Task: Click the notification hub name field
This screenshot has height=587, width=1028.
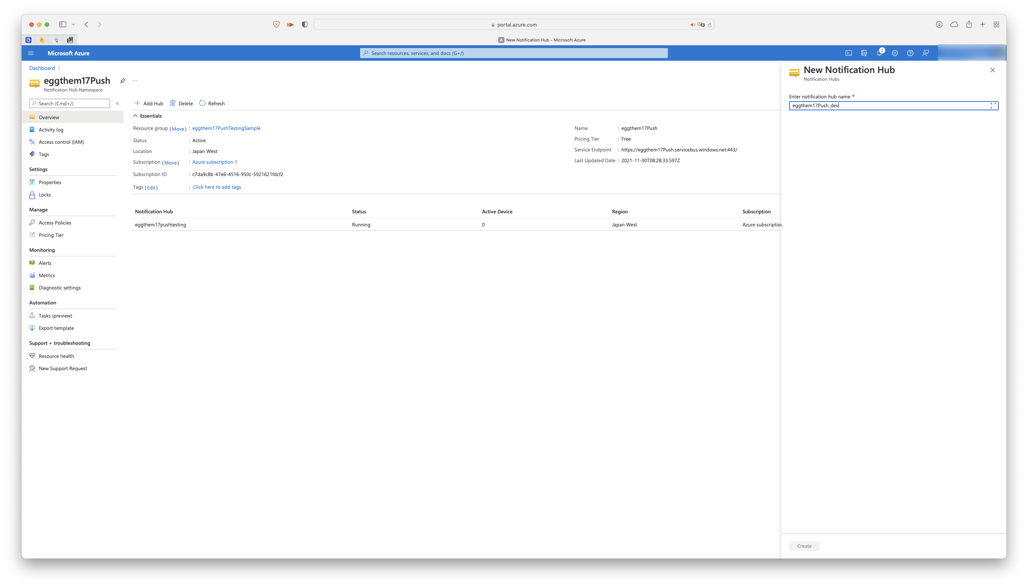Action: (x=888, y=106)
